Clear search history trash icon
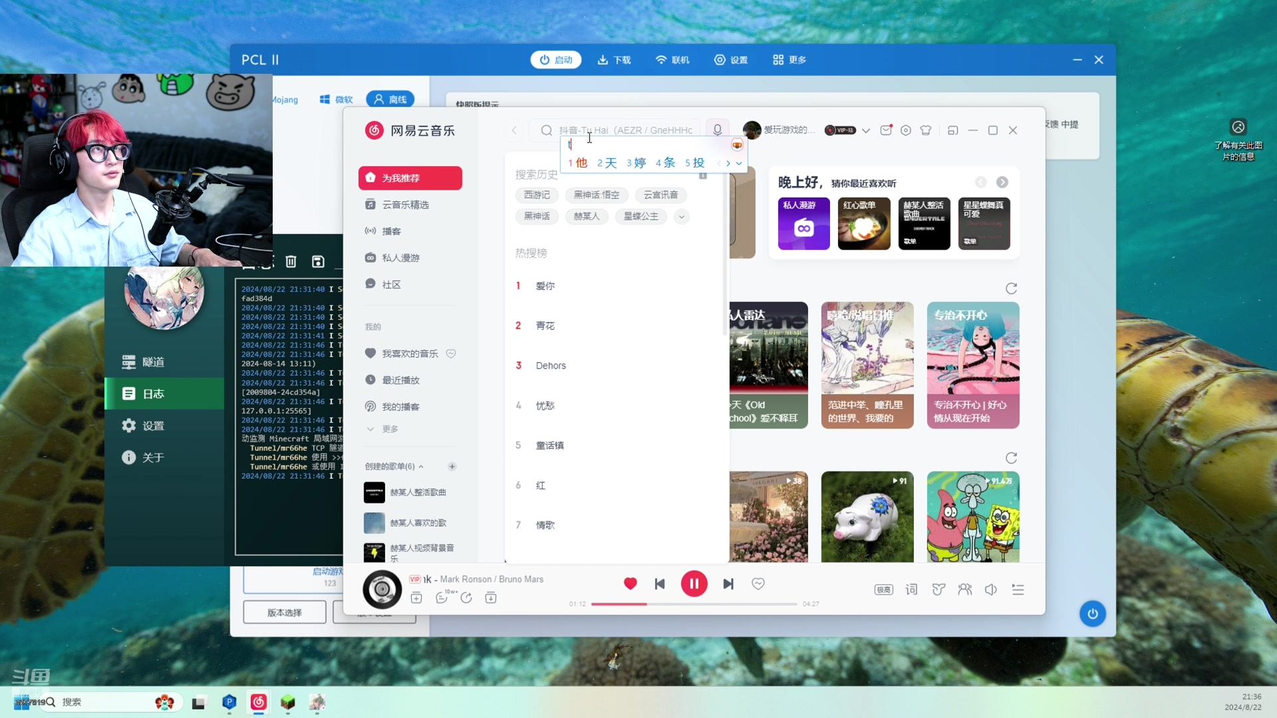Screen dimensions: 1277x718 tap(703, 176)
